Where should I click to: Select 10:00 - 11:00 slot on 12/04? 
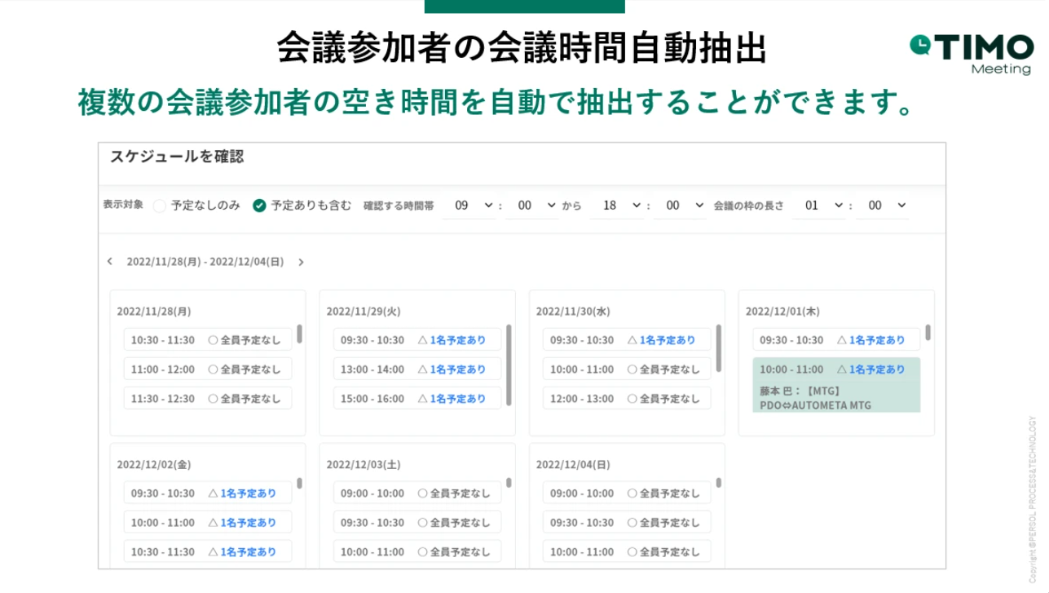(627, 552)
